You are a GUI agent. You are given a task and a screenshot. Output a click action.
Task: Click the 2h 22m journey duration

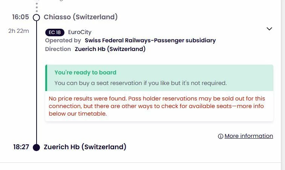pyautogui.click(x=18, y=31)
